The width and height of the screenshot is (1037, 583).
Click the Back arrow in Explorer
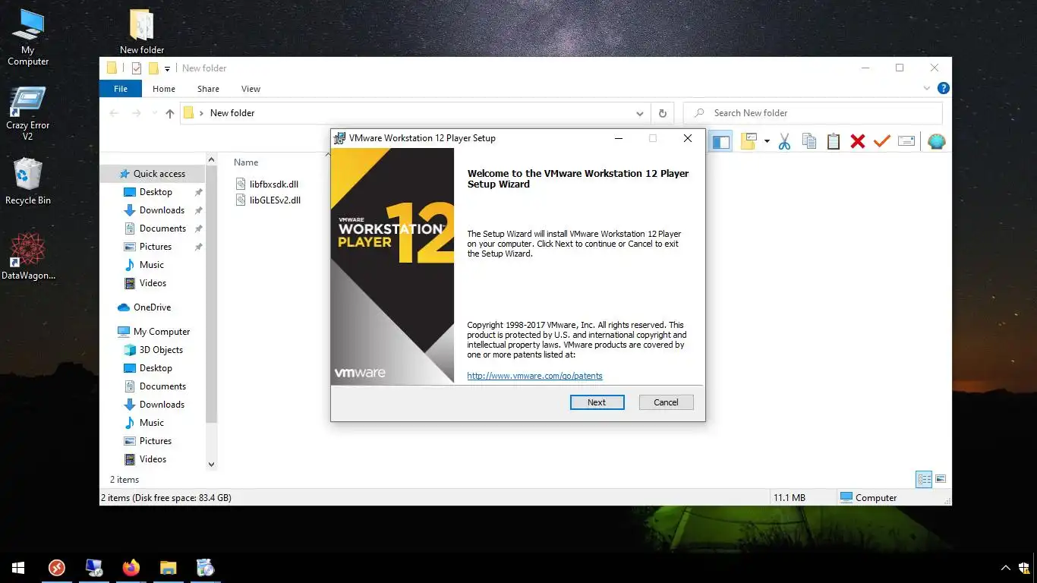click(114, 113)
